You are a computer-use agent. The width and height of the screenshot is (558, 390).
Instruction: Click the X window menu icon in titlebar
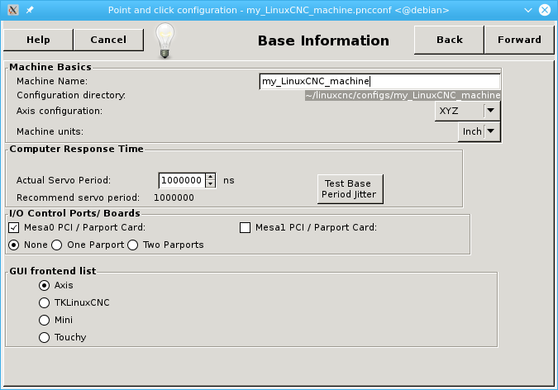pos(11,9)
